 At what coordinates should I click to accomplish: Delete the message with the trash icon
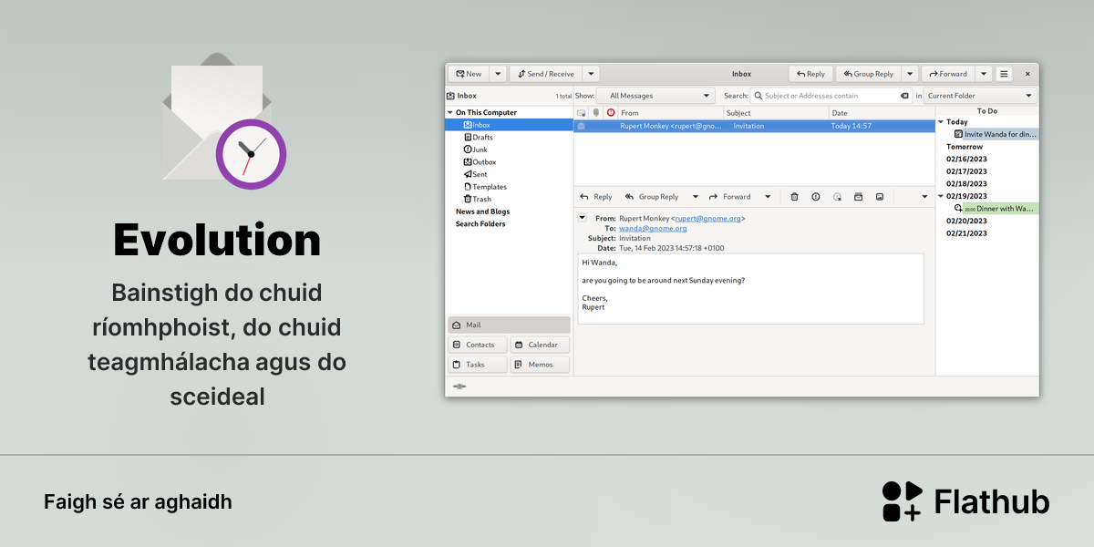(x=794, y=197)
